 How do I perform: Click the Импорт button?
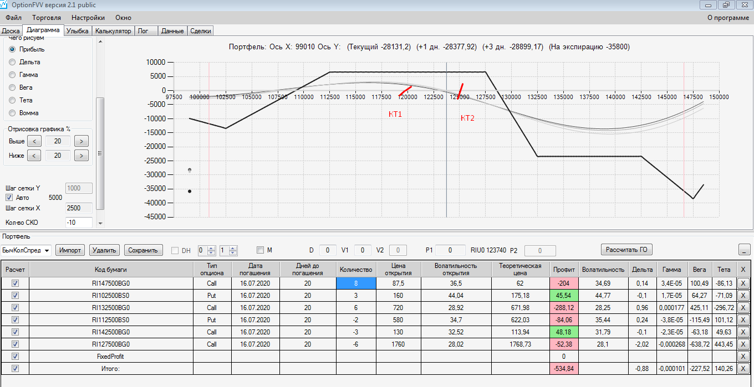click(x=70, y=250)
